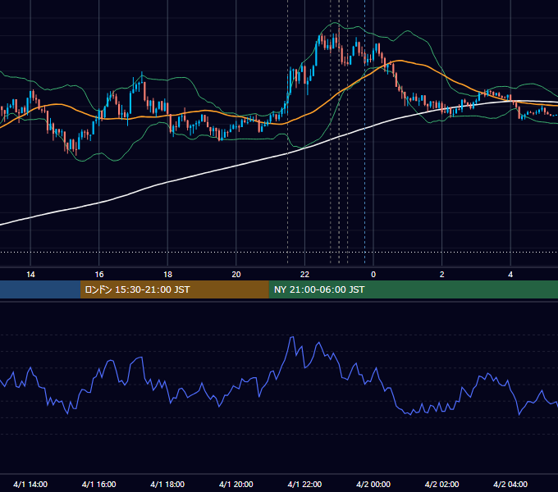Click the oscillator peak near 4/1 22:00
This screenshot has height=492, width=558.
pyautogui.click(x=292, y=337)
